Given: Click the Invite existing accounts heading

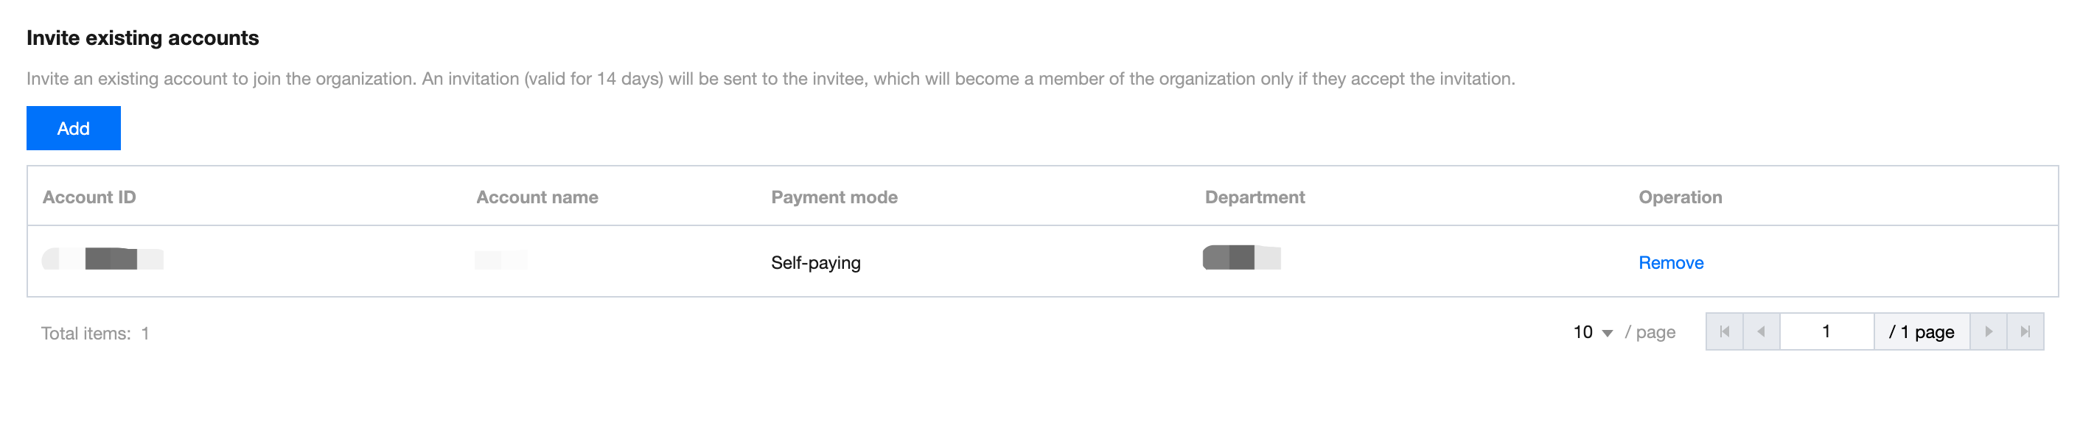Looking at the screenshot, I should (x=143, y=38).
